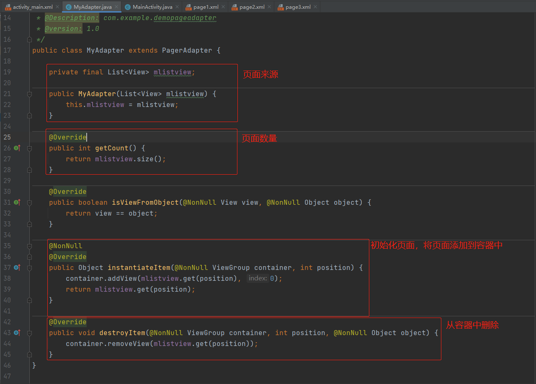This screenshot has height=384, width=536.
Task: Close the activity_main.xml tab
Action: tap(57, 7)
